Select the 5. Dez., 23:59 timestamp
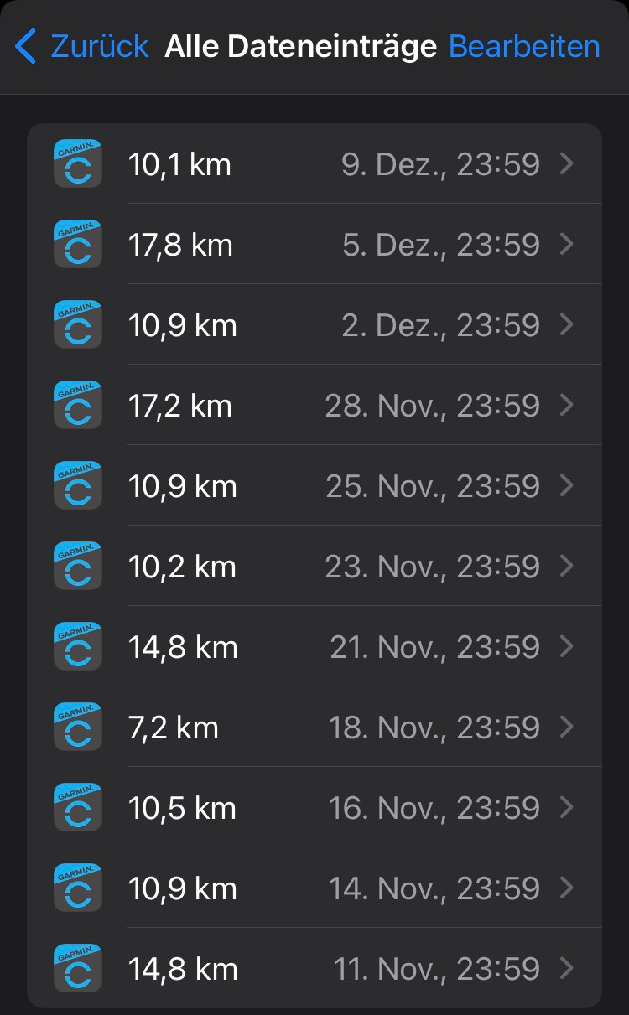The height and width of the screenshot is (1015, 629). point(440,244)
